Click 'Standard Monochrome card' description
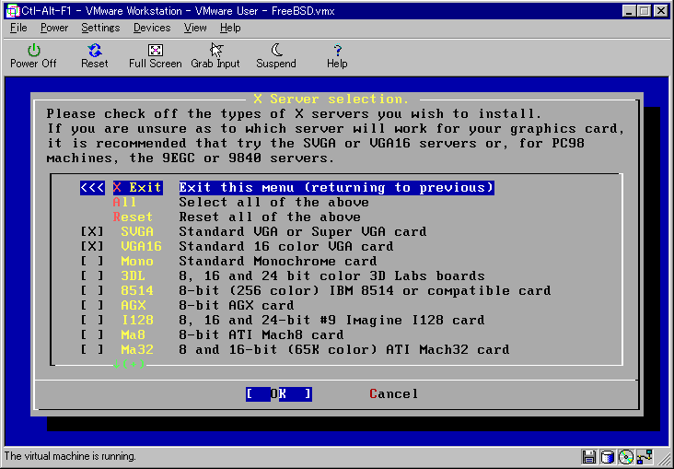 278,261
